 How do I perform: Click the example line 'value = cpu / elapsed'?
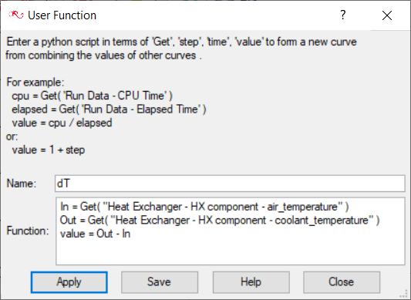62,123
